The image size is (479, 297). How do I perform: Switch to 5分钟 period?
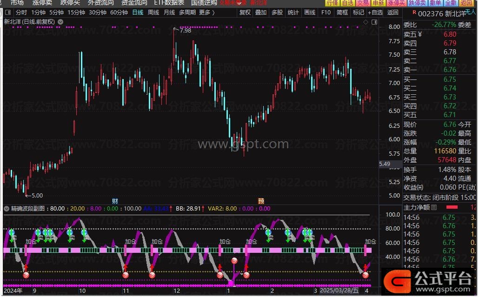click(x=57, y=13)
